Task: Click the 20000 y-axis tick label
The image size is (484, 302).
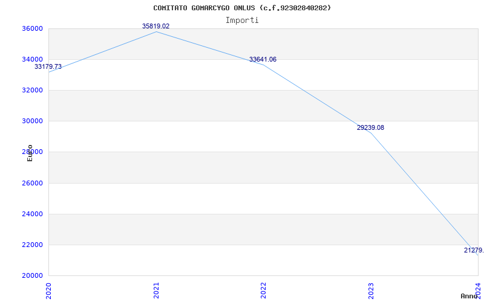Action: pyautogui.click(x=32, y=275)
